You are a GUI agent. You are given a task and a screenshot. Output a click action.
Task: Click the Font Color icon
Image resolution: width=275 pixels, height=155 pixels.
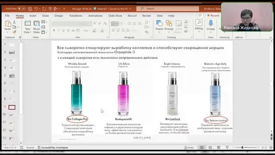pyautogui.click(x=102, y=31)
